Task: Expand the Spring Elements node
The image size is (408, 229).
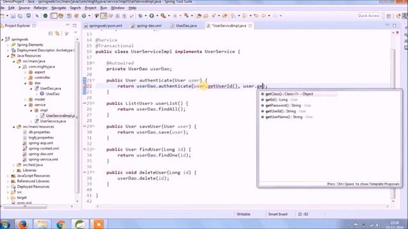Action: pyautogui.click(x=8, y=45)
